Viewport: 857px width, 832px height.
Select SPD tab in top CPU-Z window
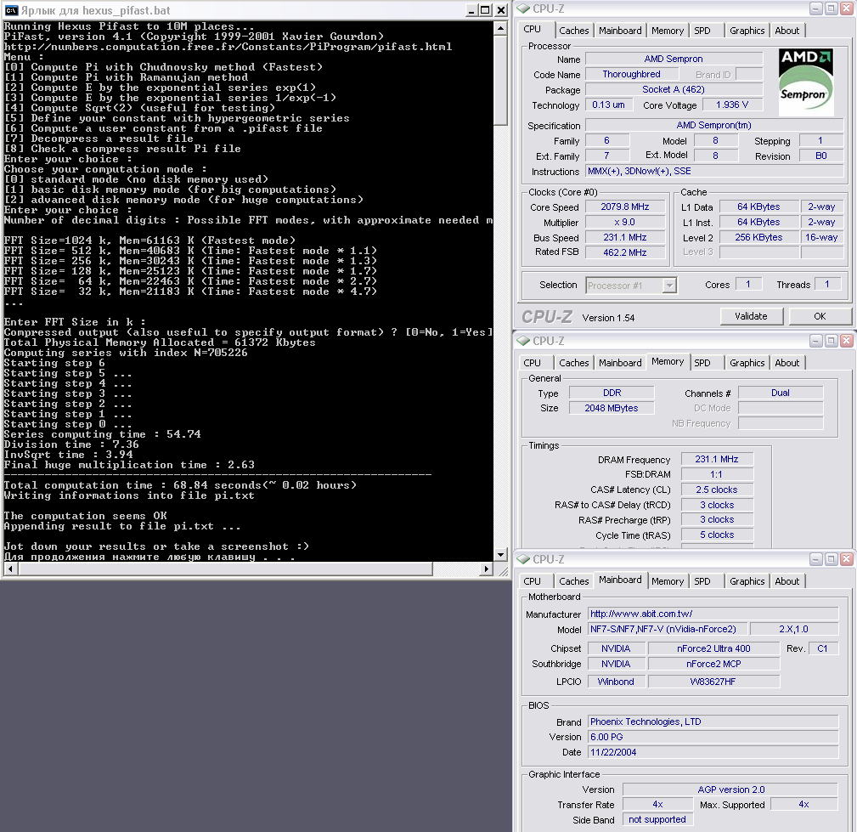click(x=702, y=31)
